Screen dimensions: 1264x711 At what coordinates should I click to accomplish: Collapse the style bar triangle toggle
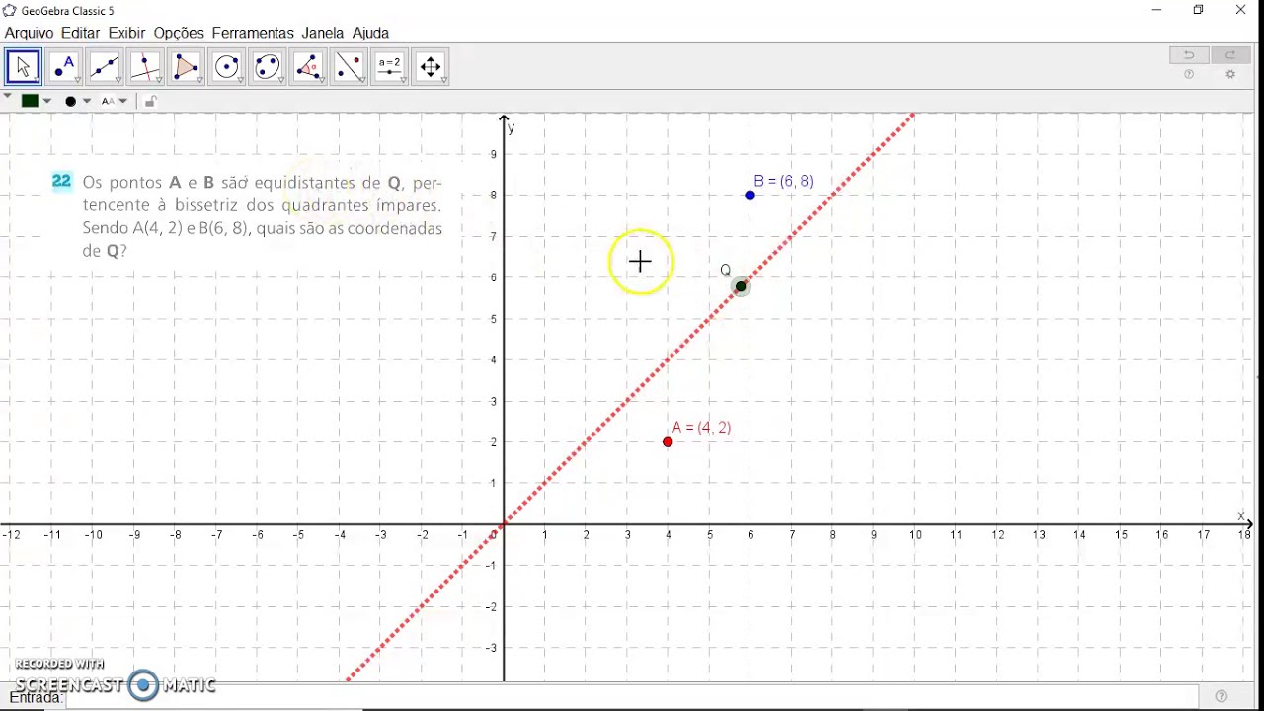(8, 97)
